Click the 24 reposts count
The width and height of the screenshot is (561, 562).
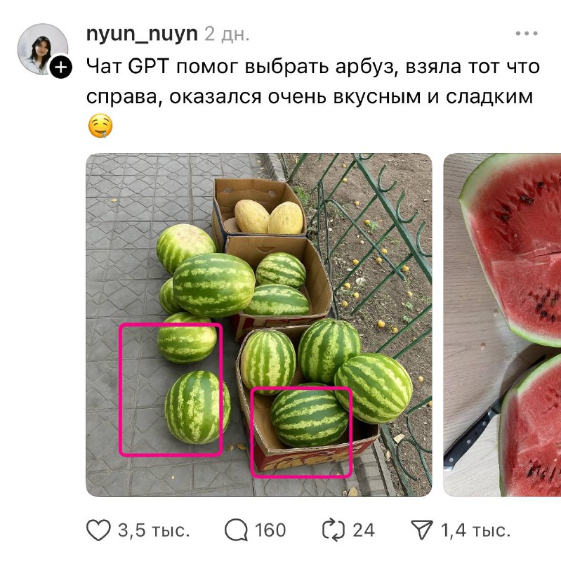click(364, 530)
